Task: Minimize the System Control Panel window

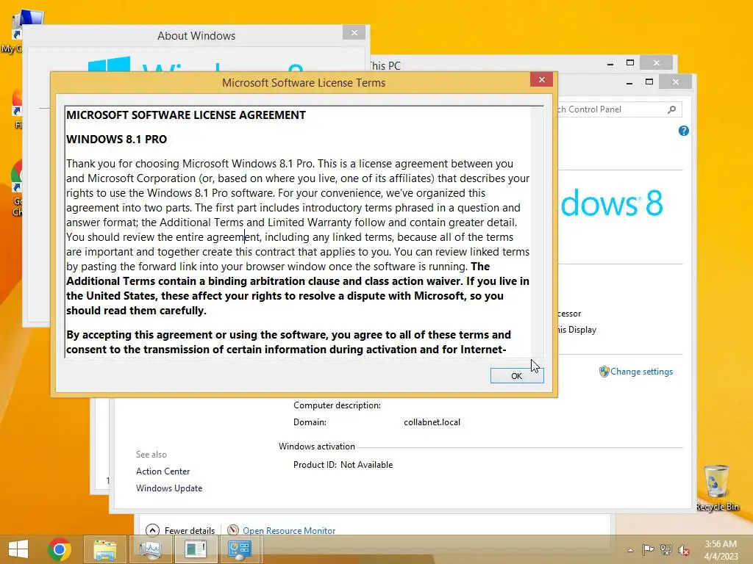Action: pos(629,82)
